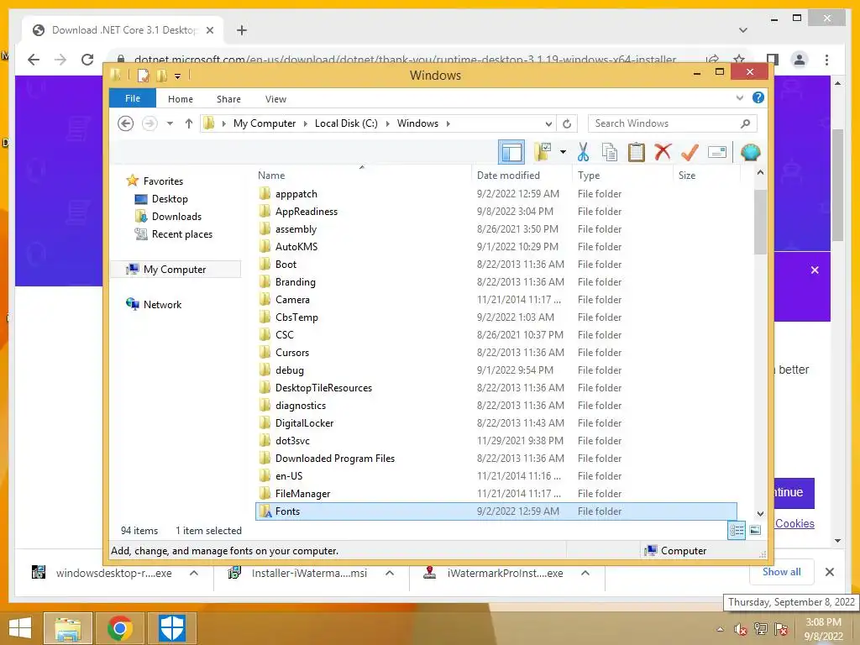Close the purple banner on the webpage
The width and height of the screenshot is (860, 645).
[x=815, y=270]
